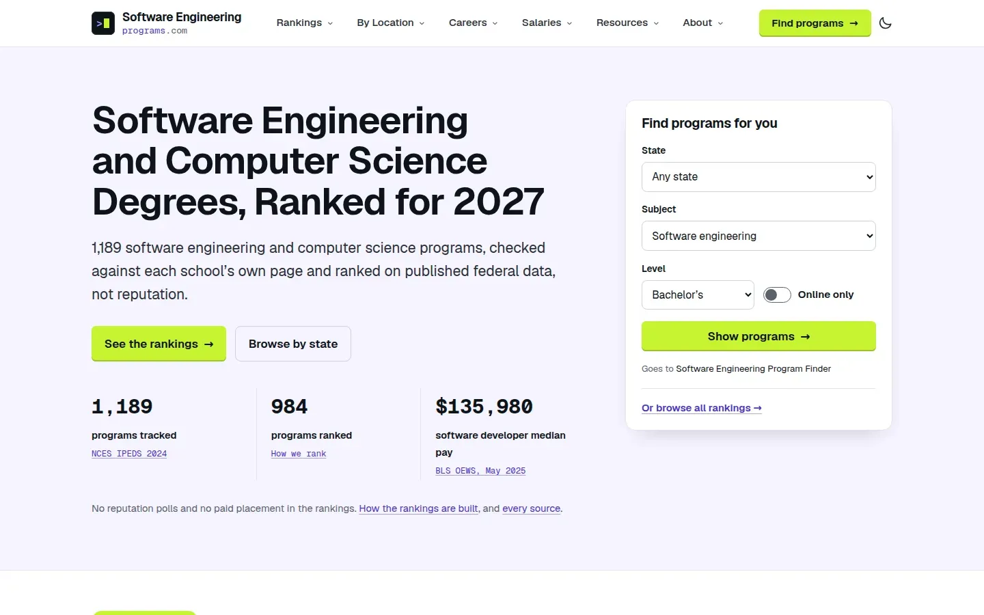Screen dimensions: 984x615
Task: Turn on the Online only switch
Action: click(x=777, y=295)
